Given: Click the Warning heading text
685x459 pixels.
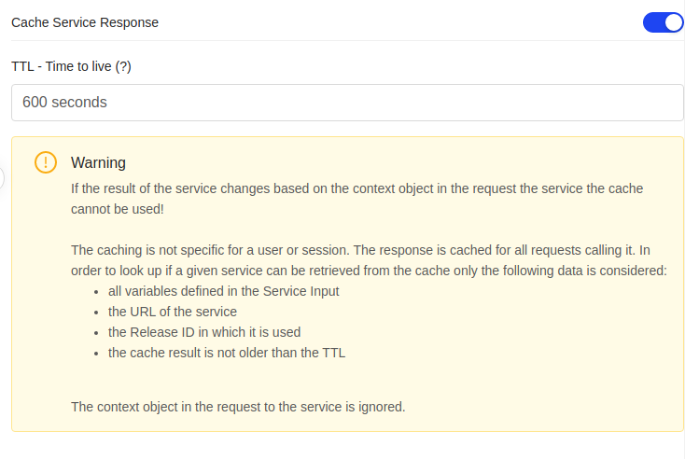Looking at the screenshot, I should [98, 162].
